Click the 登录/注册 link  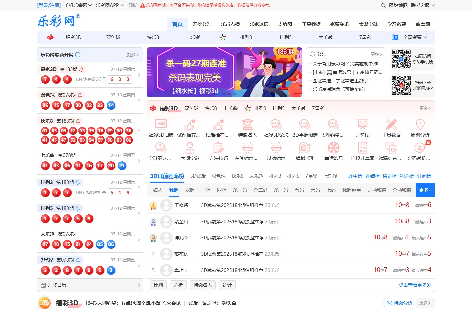coord(49,5)
